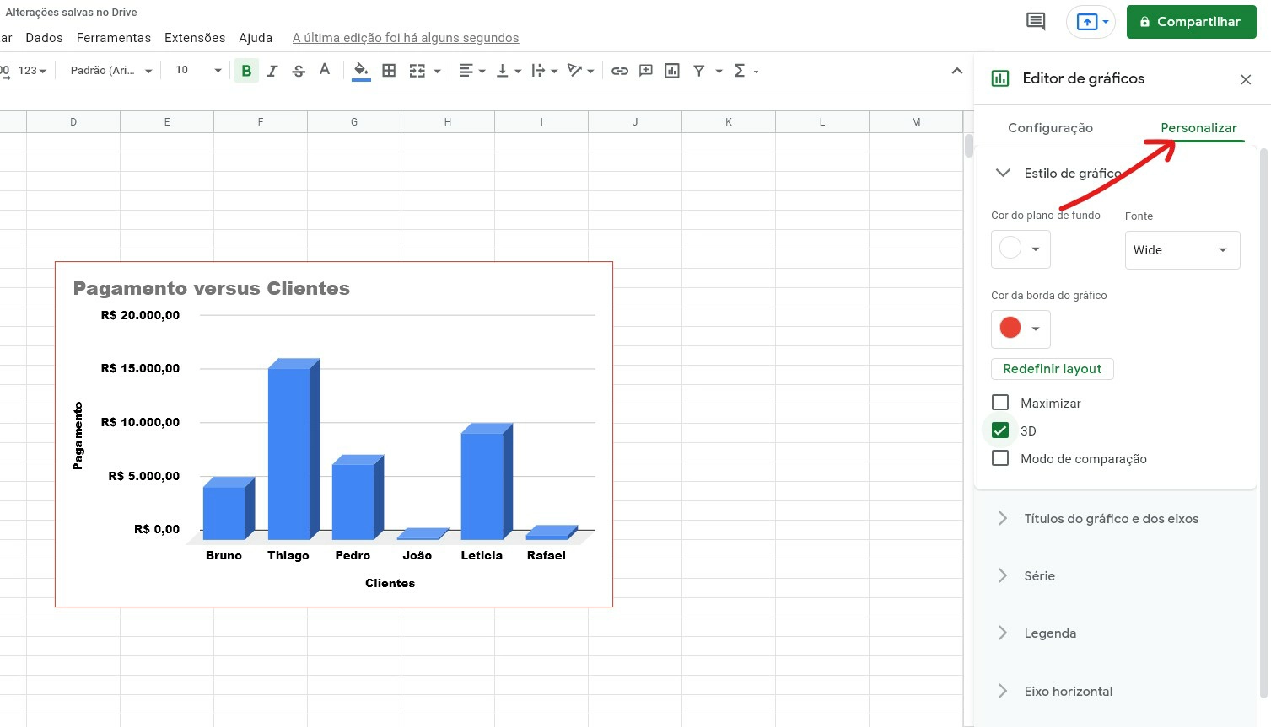Select column header K
The height and width of the screenshot is (727, 1271).
729,122
